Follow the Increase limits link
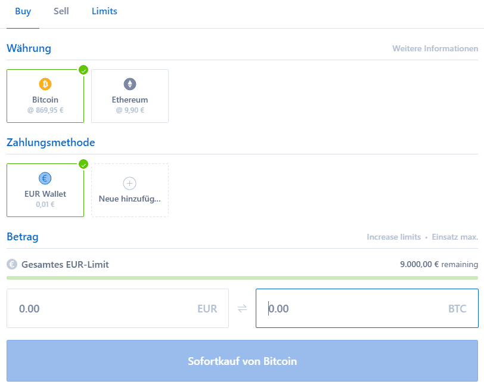The image size is (484, 387). coord(393,237)
